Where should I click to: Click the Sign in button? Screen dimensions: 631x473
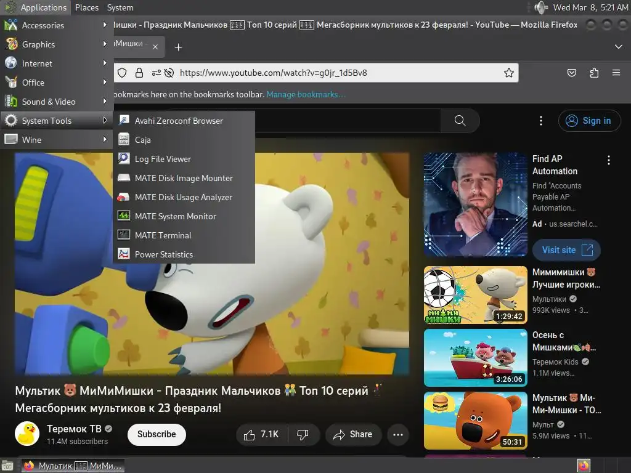click(x=589, y=121)
